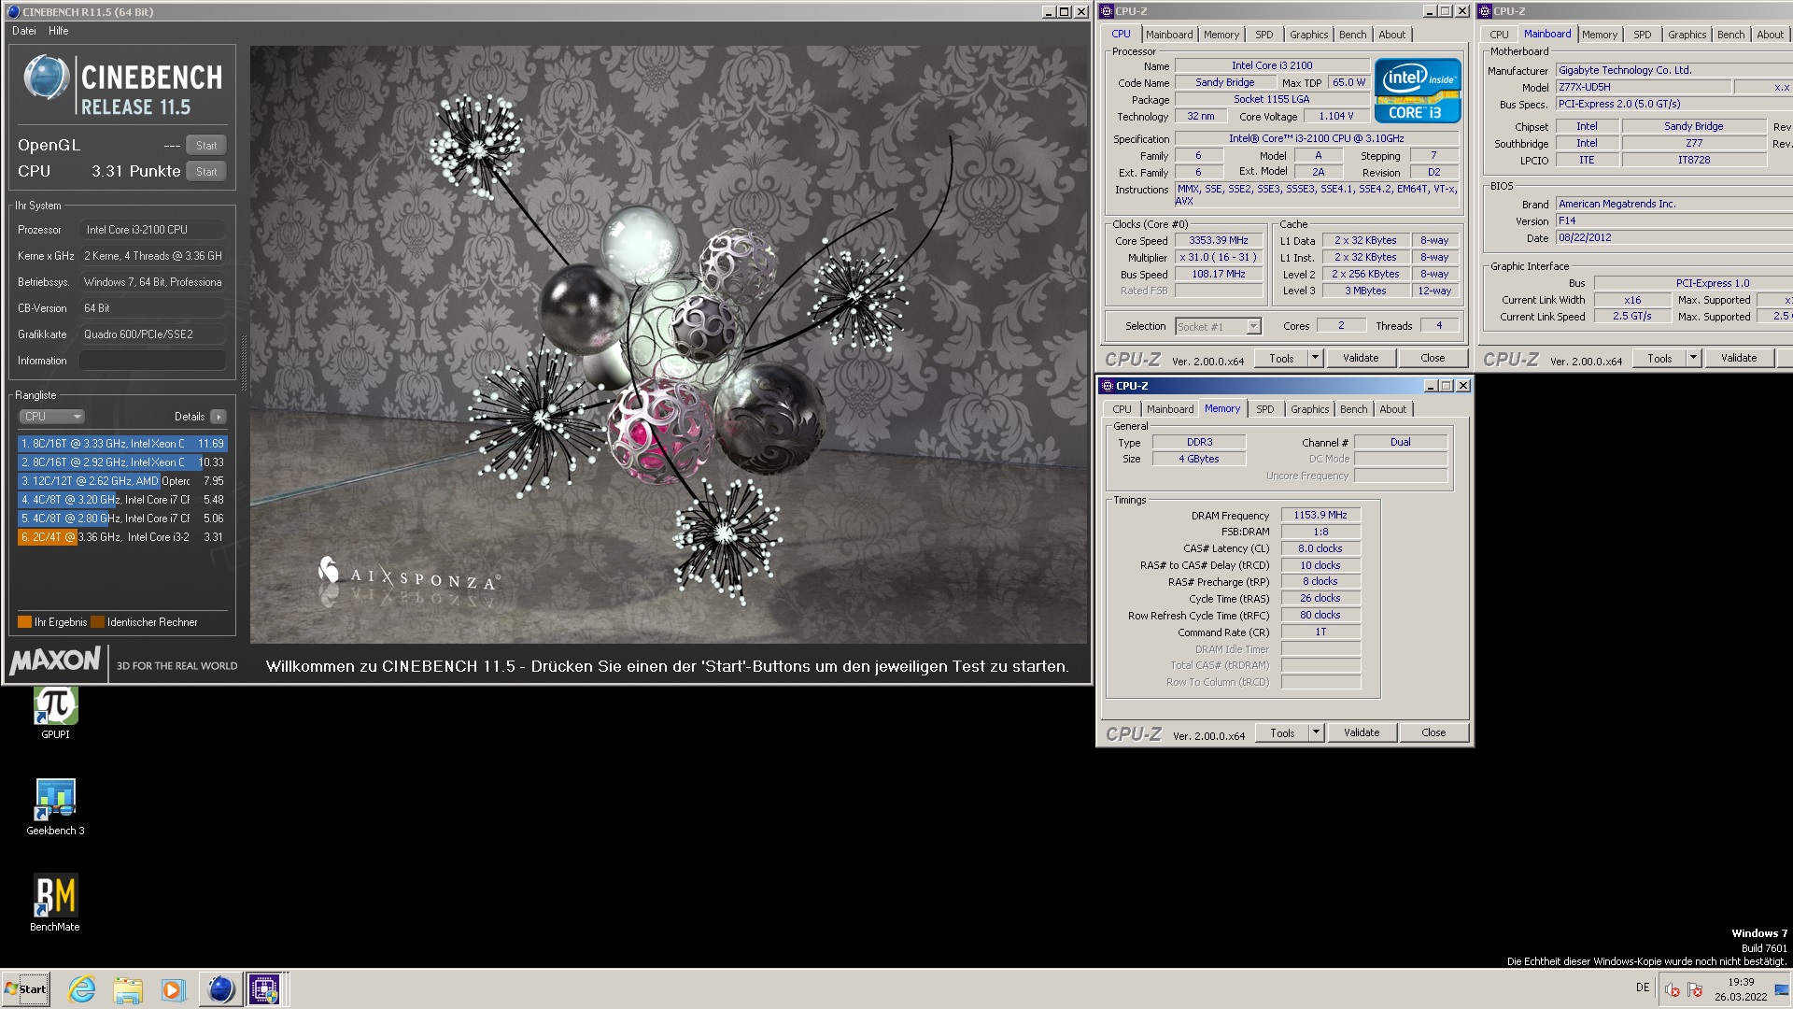The height and width of the screenshot is (1009, 1793).
Task: Click DRAM Frequency value 1153.9 MHz
Action: (1320, 515)
